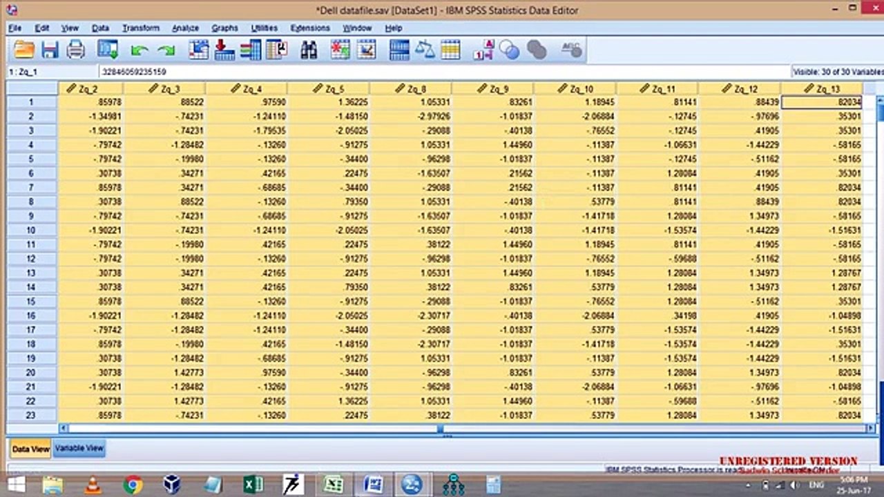Click the horizontal scrollbar left arrow
The height and width of the screenshot is (497, 884).
(x=64, y=429)
